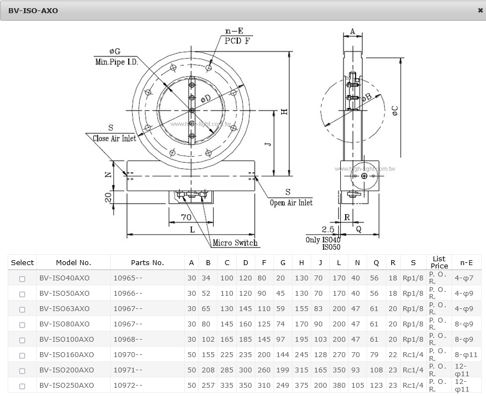Image resolution: width=486 pixels, height=396 pixels.
Task: Click the Micro Switch label in drawing
Action: (x=235, y=243)
